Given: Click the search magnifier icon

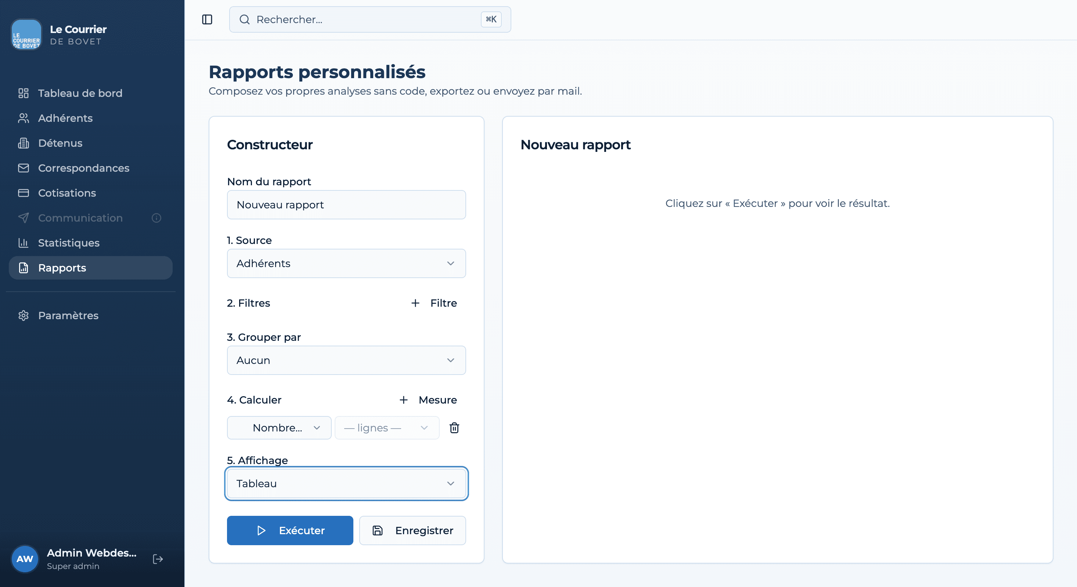Looking at the screenshot, I should pos(245,19).
